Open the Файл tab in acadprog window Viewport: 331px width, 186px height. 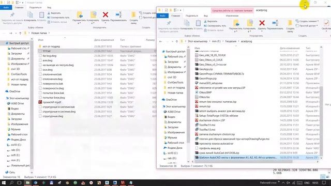[162, 16]
